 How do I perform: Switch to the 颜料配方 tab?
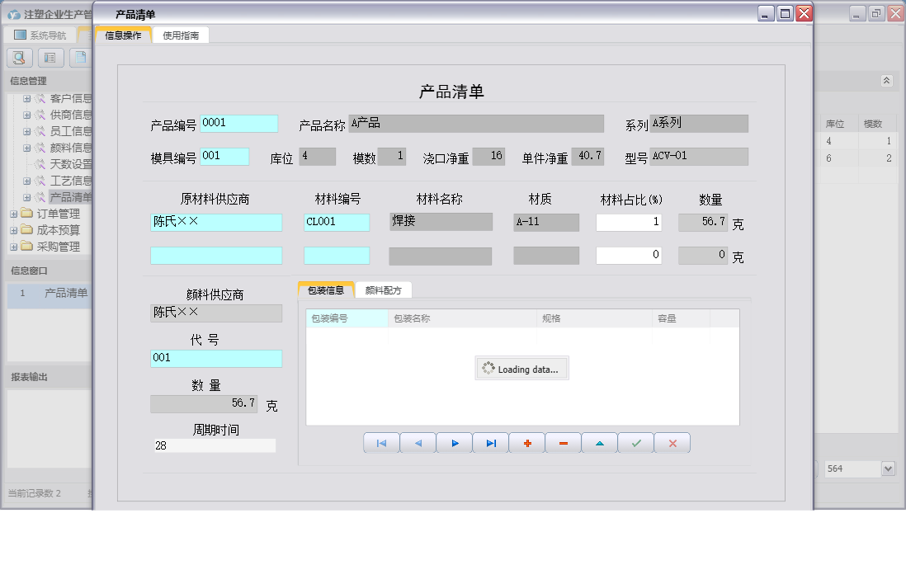(384, 290)
